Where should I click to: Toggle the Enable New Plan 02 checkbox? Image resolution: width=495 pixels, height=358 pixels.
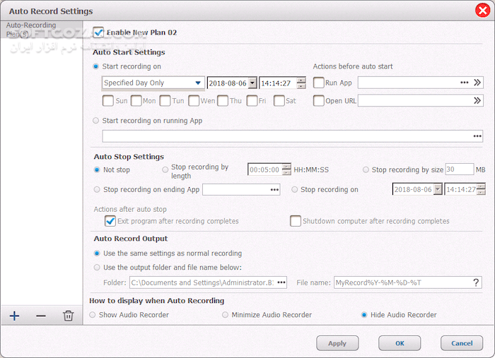pos(98,32)
